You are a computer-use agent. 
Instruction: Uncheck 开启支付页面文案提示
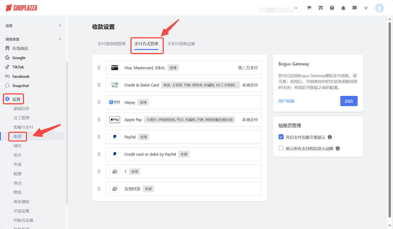pos(281,137)
